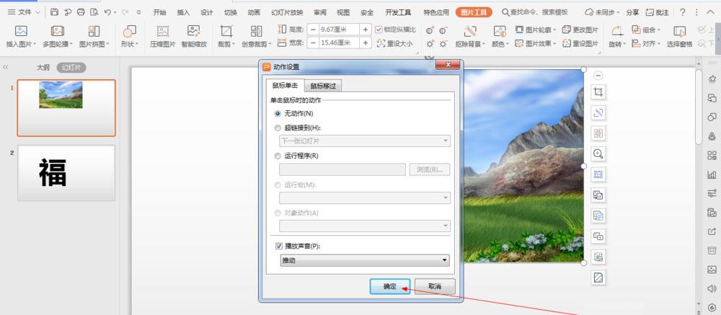This screenshot has width=721, height=315.
Task: Uncheck the 播放声音 play sound checkbox
Action: [279, 246]
